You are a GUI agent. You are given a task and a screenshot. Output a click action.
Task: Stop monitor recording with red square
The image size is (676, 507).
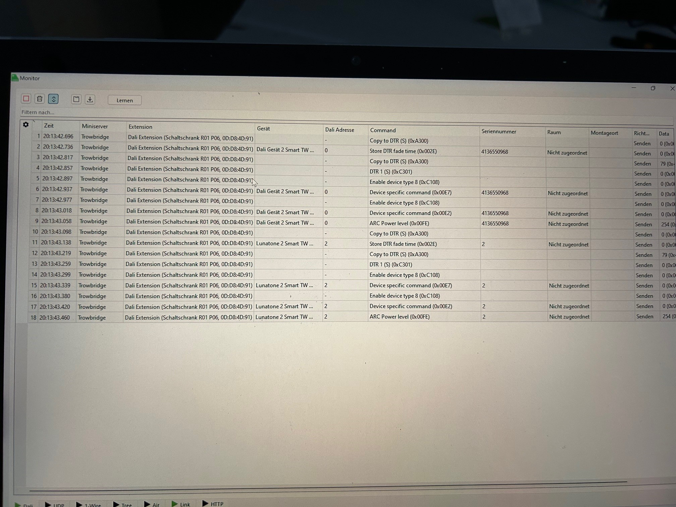point(26,99)
